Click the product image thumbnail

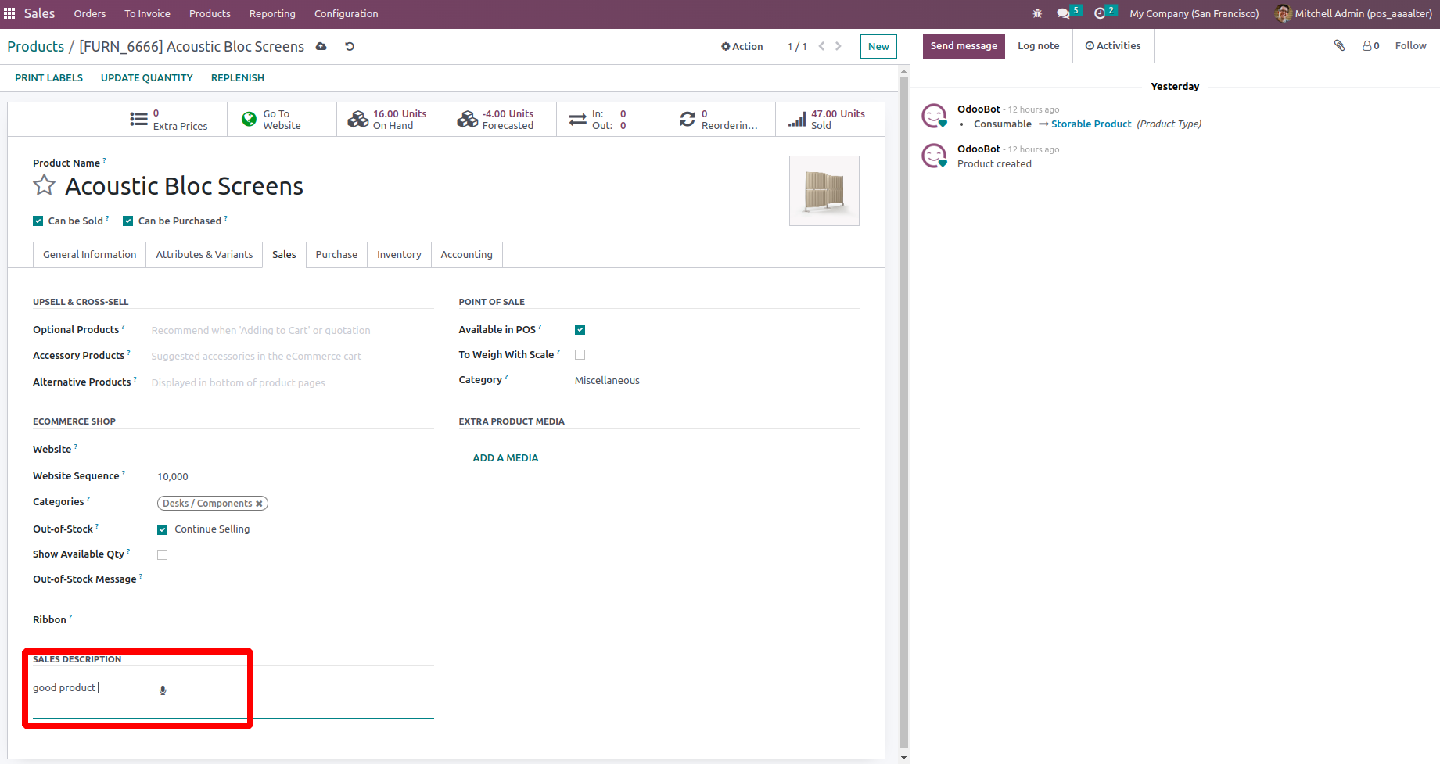tap(824, 191)
